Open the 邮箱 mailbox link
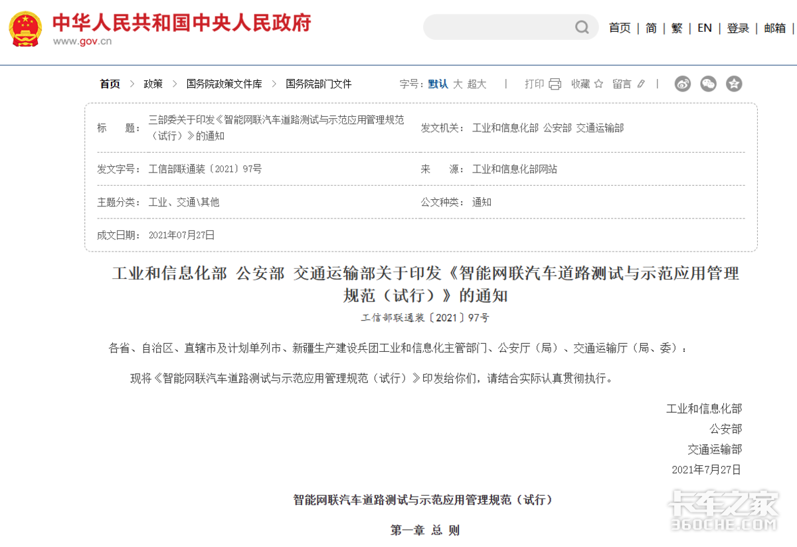 click(x=774, y=28)
